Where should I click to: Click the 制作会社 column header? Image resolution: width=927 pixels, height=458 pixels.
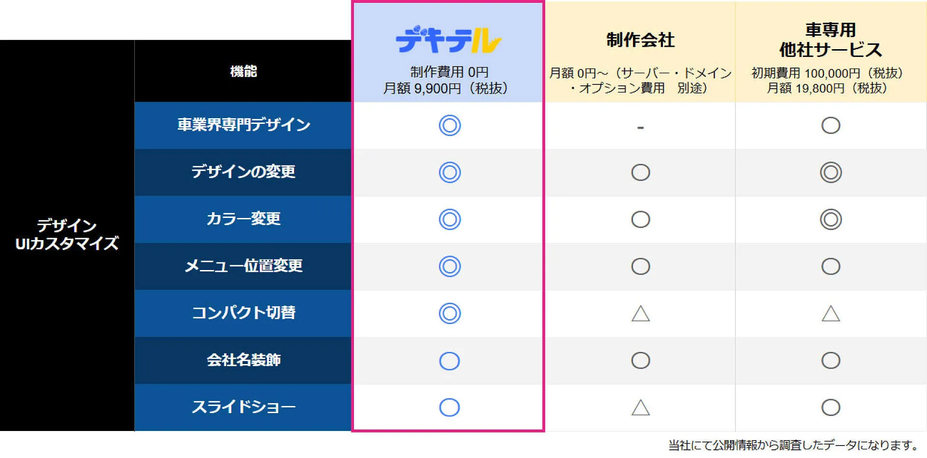640,40
